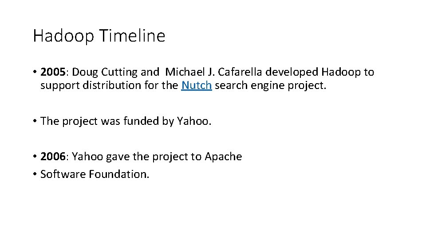Screen dimensions: 426x239
Task: Click the bold "2006" year text
Action: click(x=53, y=157)
